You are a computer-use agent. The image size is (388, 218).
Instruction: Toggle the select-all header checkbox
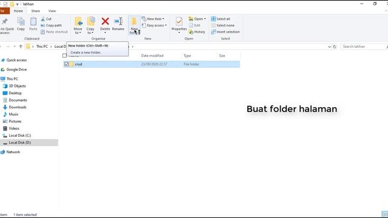pyautogui.click(x=65, y=56)
